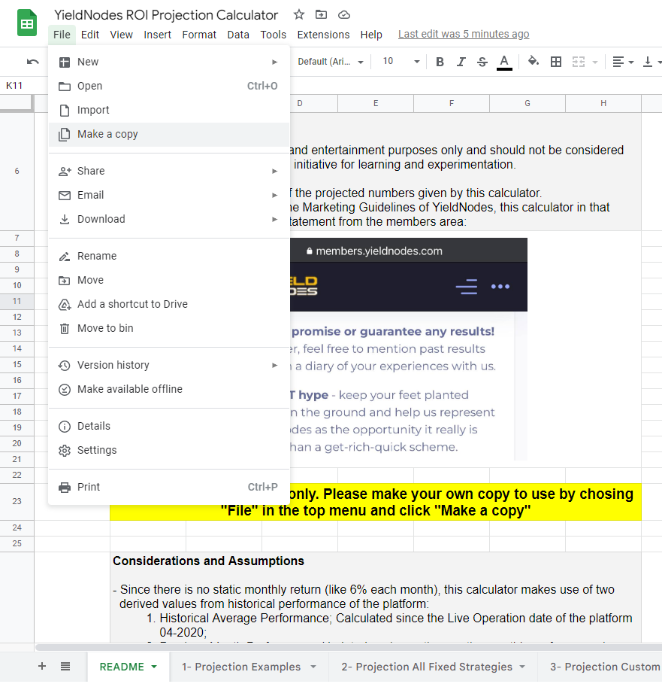Click Add a shortcut to Drive
Image resolution: width=662 pixels, height=684 pixels.
coord(169,304)
